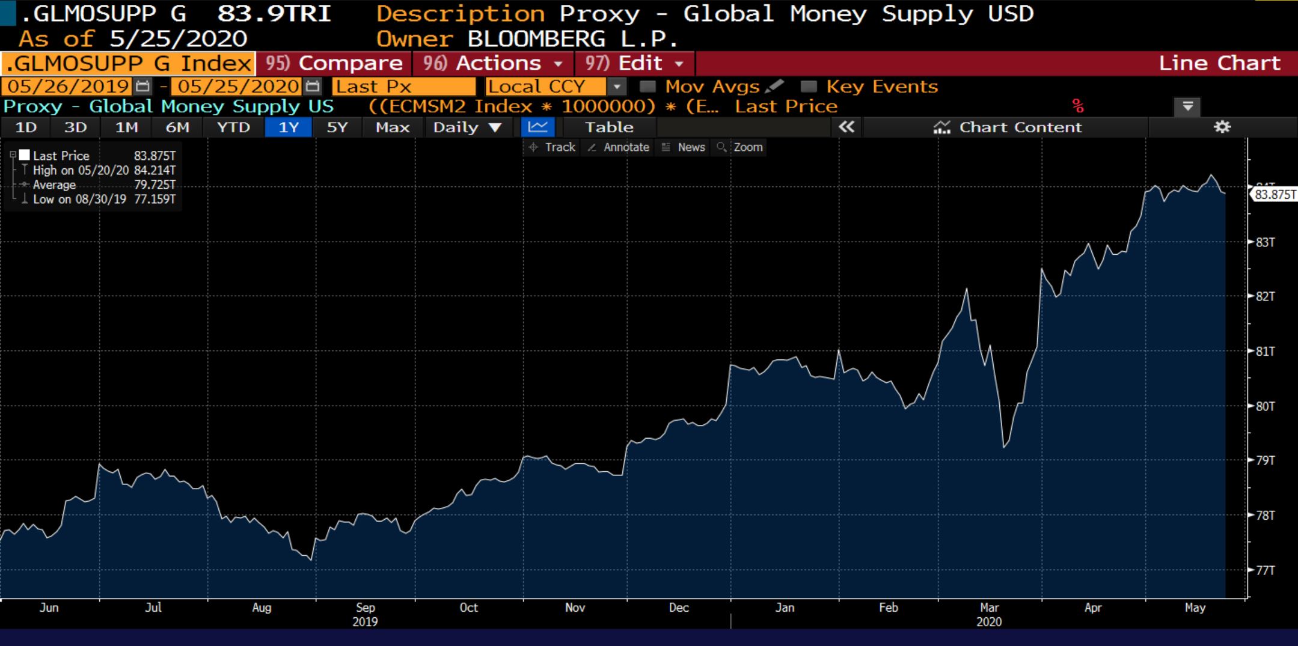This screenshot has height=646, width=1298.
Task: Select the 1D time range tab
Action: coord(26,127)
